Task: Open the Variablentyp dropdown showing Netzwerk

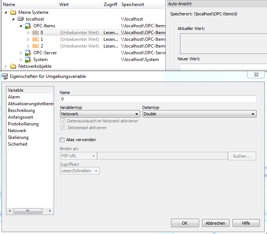Action: (x=100, y=114)
